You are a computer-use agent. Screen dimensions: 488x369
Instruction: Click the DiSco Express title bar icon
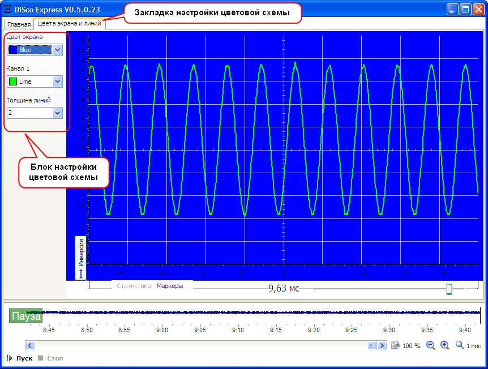[x=8, y=10]
